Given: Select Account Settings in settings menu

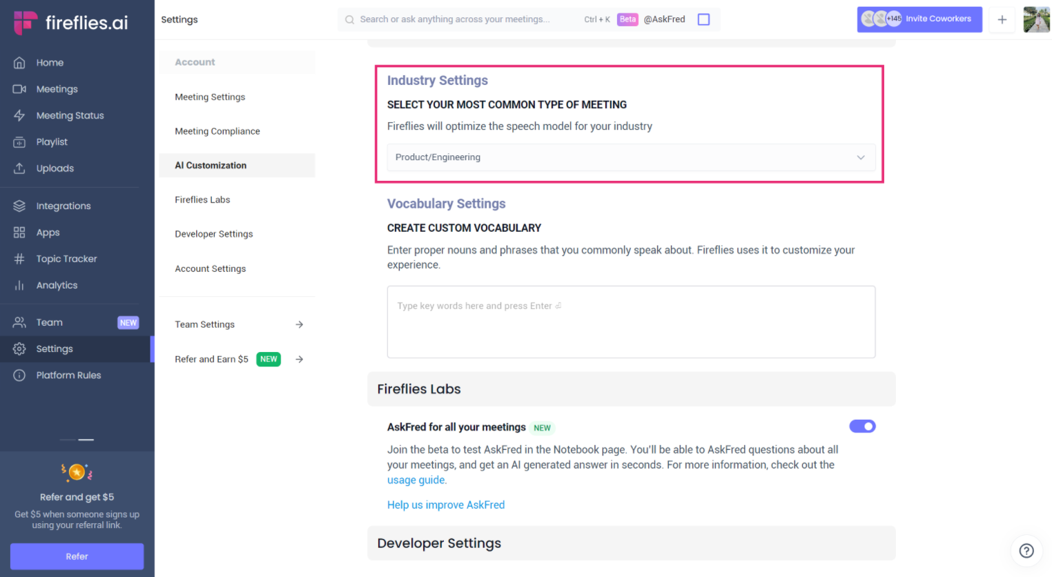Looking at the screenshot, I should pos(211,268).
